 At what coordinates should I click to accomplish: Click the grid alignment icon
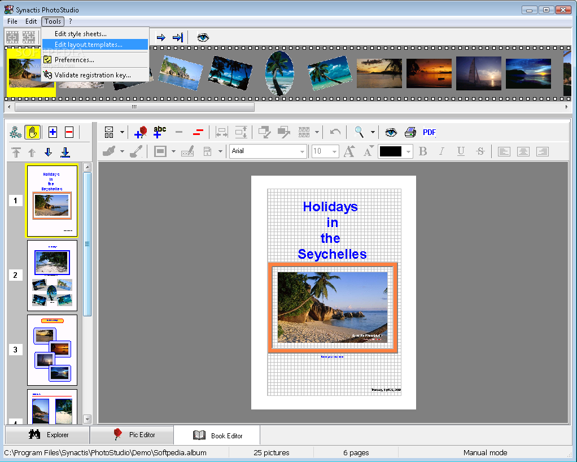tap(304, 132)
